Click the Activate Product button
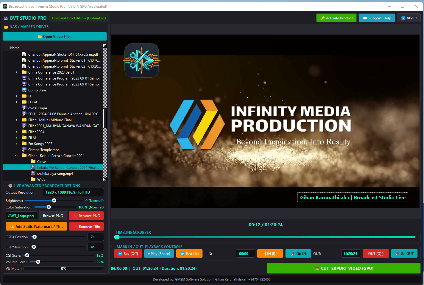Viewport: 424px width, 285px height. 336,18
